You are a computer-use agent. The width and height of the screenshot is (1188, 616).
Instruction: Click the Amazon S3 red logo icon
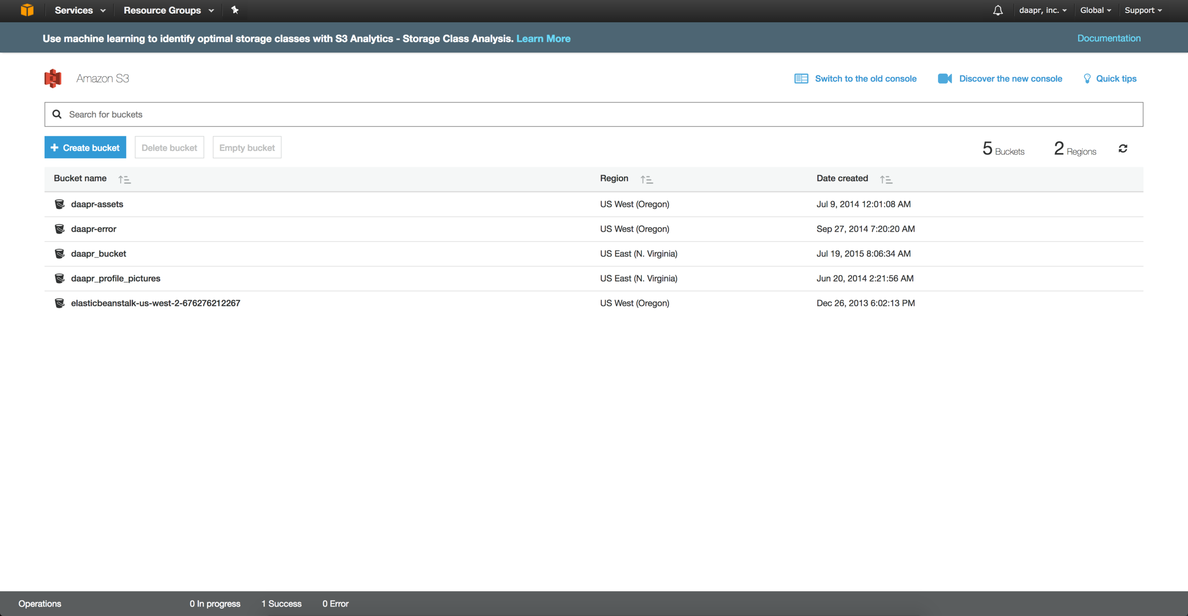(53, 78)
